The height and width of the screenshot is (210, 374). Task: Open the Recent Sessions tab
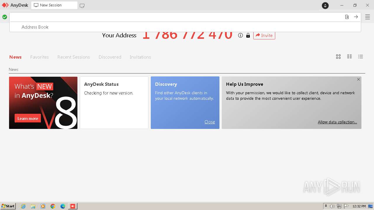click(x=74, y=57)
